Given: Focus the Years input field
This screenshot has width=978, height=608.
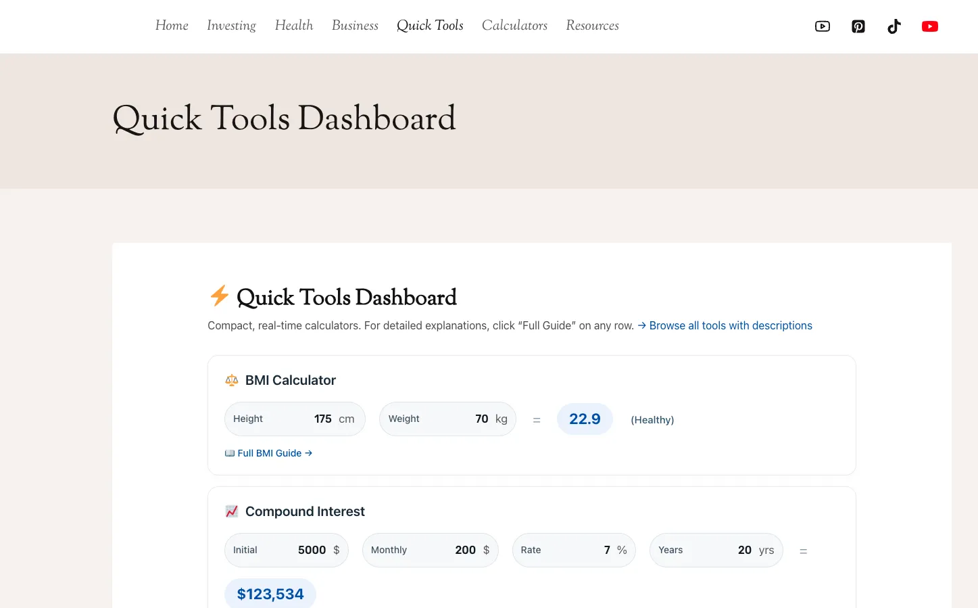Looking at the screenshot, I should (716, 551).
